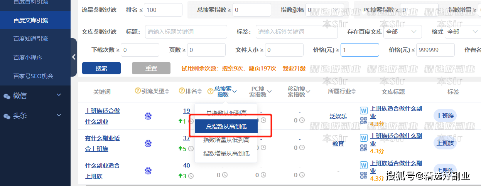Open the 存在百度文库 dropdown

tap(402, 32)
